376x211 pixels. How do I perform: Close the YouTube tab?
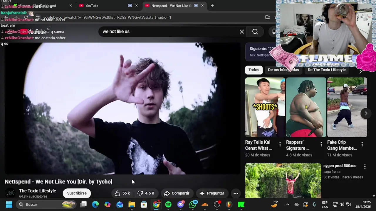coord(137,6)
